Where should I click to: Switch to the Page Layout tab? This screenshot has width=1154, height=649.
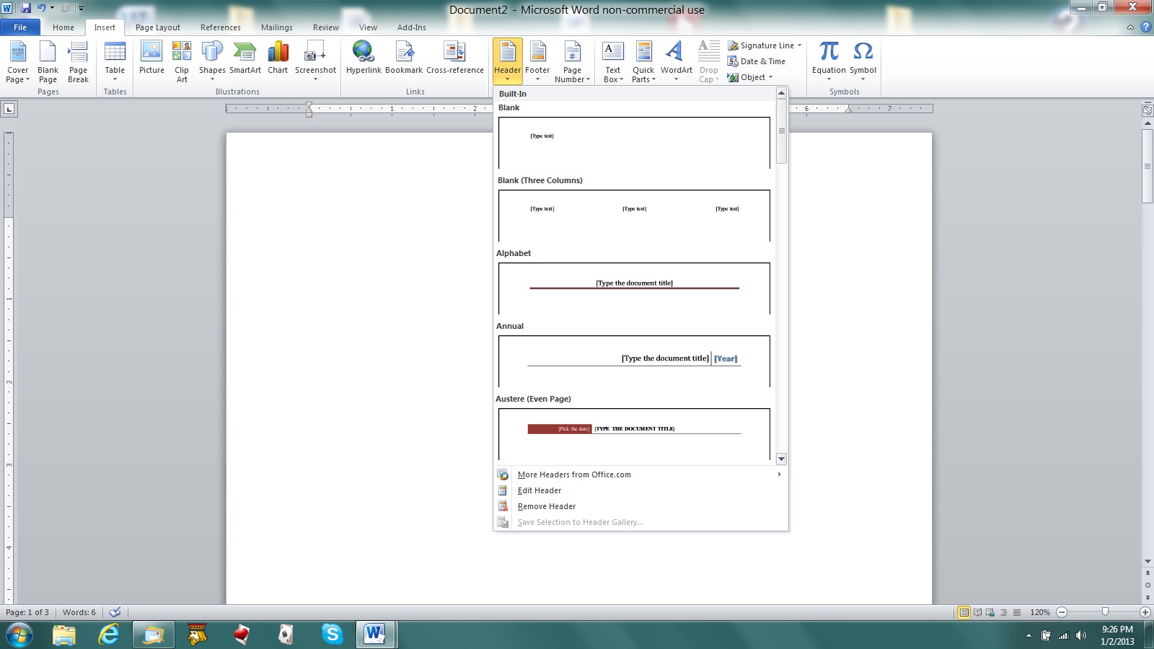click(x=158, y=27)
